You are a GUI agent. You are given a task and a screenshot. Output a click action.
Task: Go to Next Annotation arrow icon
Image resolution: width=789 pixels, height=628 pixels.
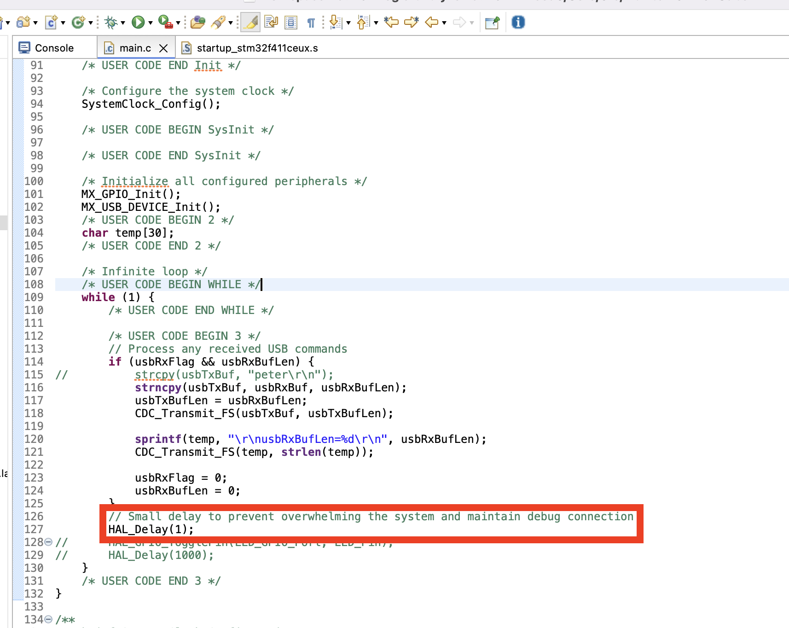pos(336,22)
